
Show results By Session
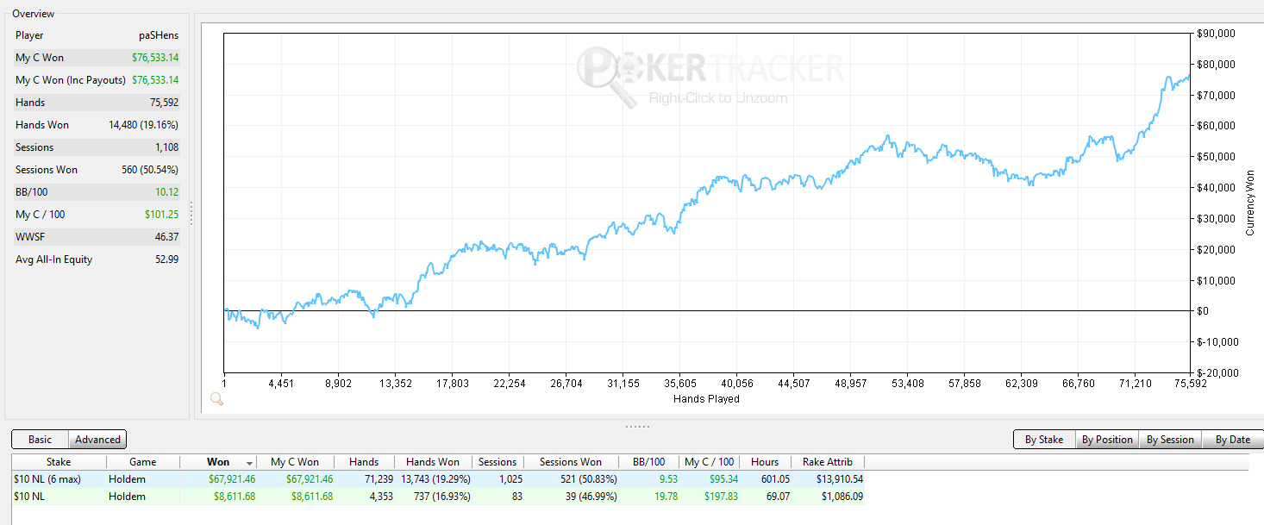[x=1170, y=440]
